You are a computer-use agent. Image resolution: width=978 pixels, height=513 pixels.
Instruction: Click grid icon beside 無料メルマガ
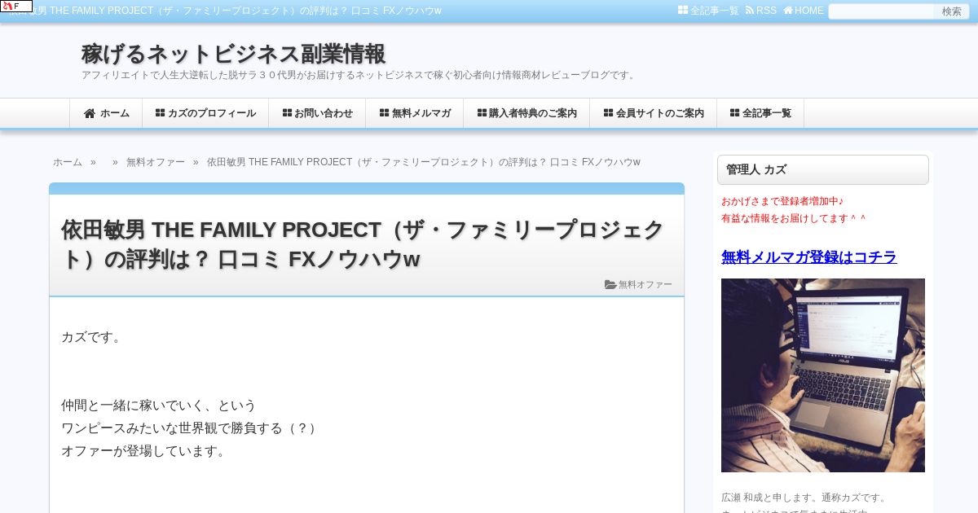click(384, 113)
